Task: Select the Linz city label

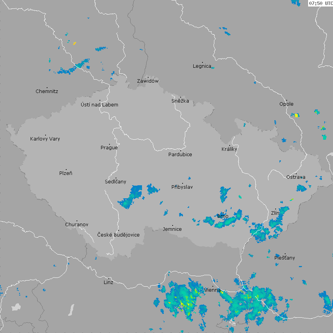Action: coord(108,282)
